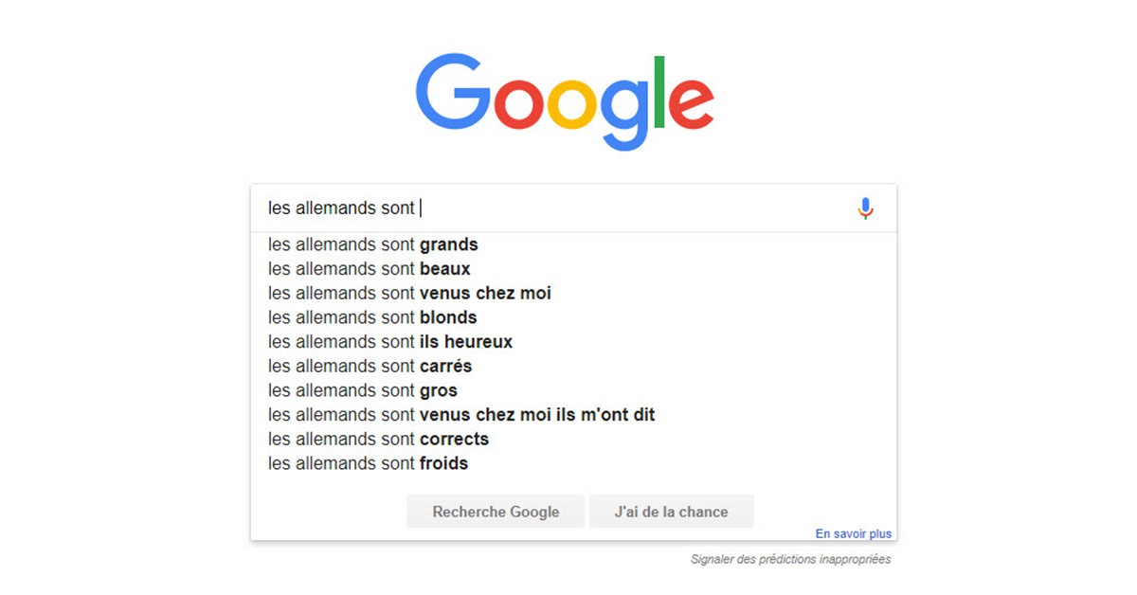Select suggestion "les allemands sont froids"
This screenshot has height=595, width=1137.
pos(367,463)
